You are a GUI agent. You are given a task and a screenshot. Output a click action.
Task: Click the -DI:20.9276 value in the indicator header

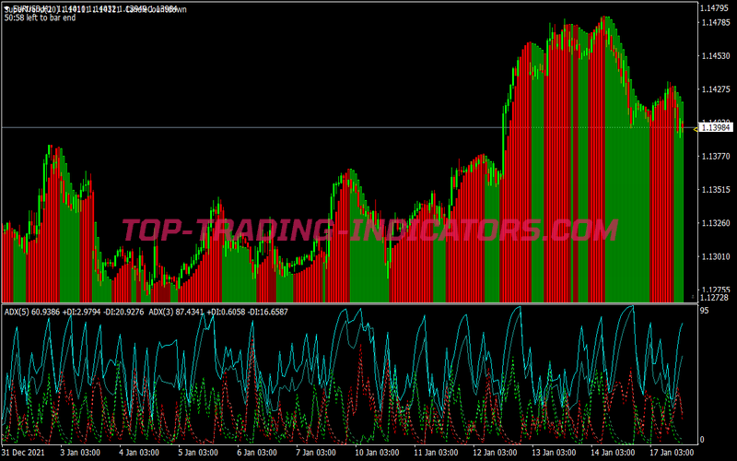coord(123,312)
